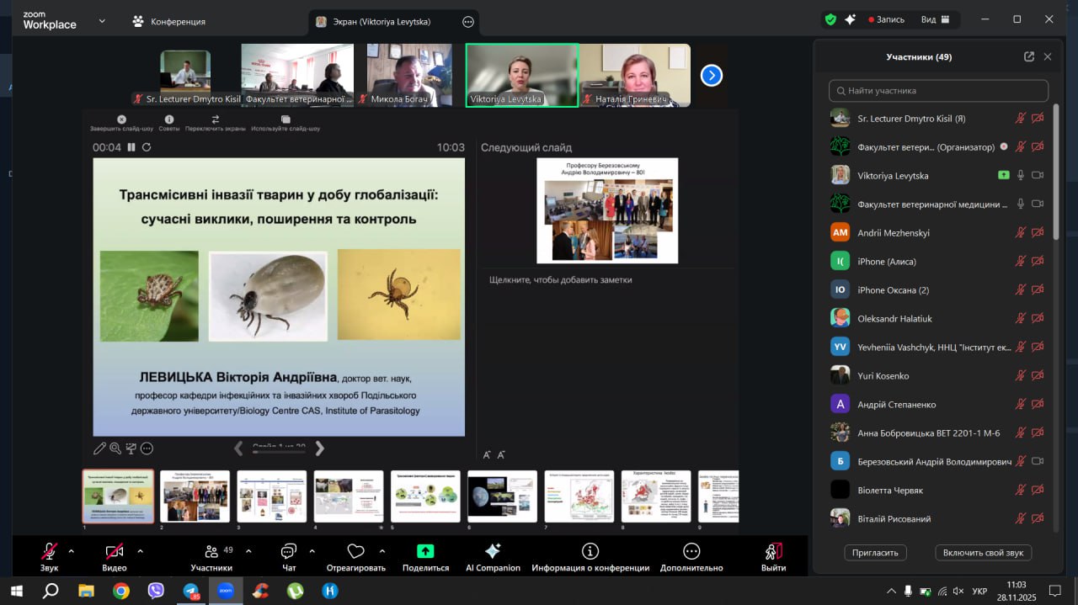Open the Chat panel icon
The height and width of the screenshot is (605, 1078).
click(289, 551)
